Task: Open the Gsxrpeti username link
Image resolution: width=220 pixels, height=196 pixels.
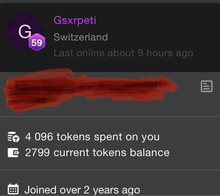Action: [75, 21]
